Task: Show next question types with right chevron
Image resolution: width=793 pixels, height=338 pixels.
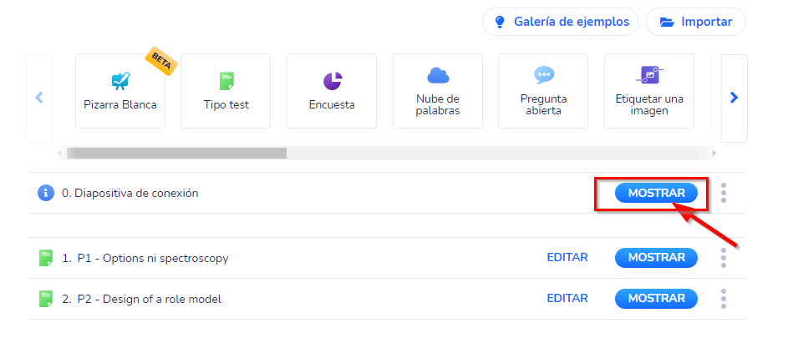Action: (735, 98)
